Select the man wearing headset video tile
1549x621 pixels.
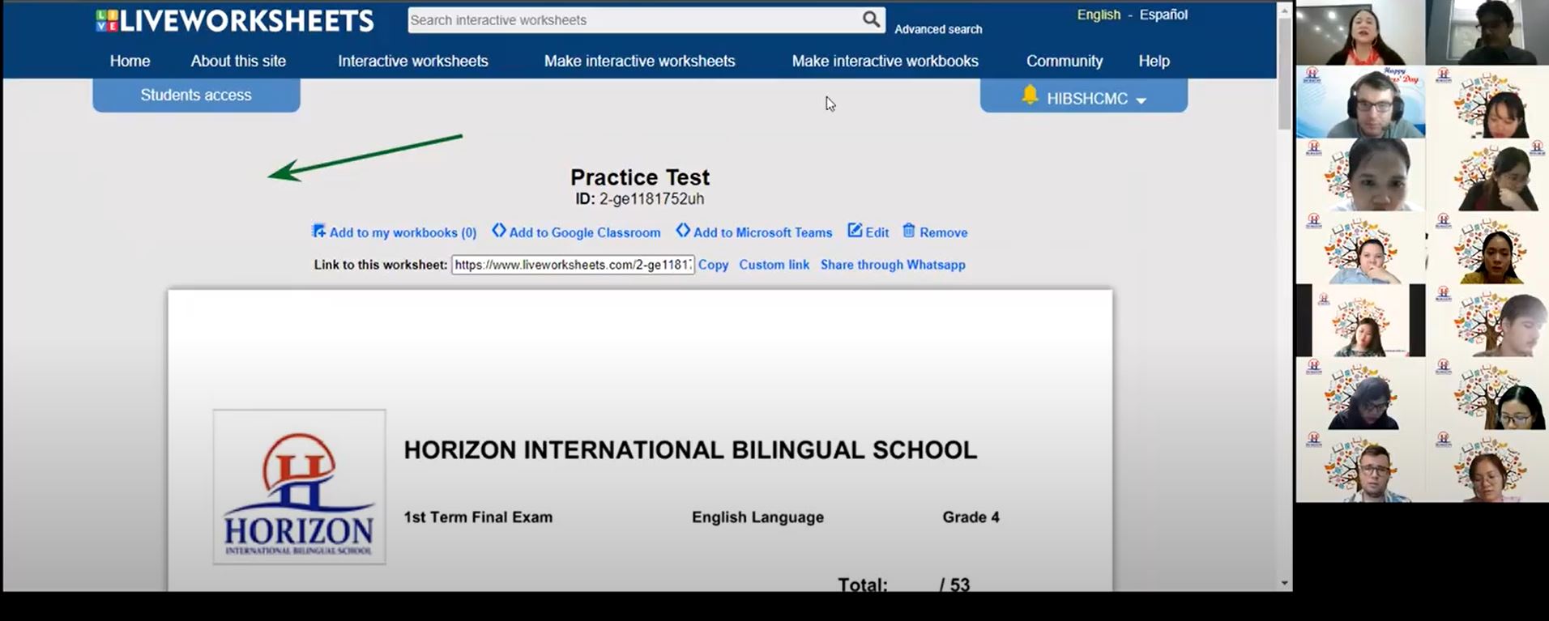coord(1360,102)
